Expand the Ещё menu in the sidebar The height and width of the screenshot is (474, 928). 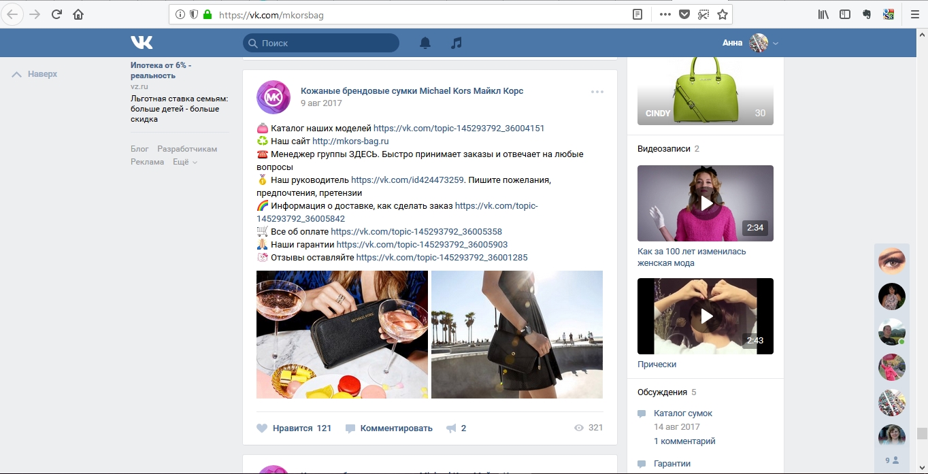(x=185, y=162)
